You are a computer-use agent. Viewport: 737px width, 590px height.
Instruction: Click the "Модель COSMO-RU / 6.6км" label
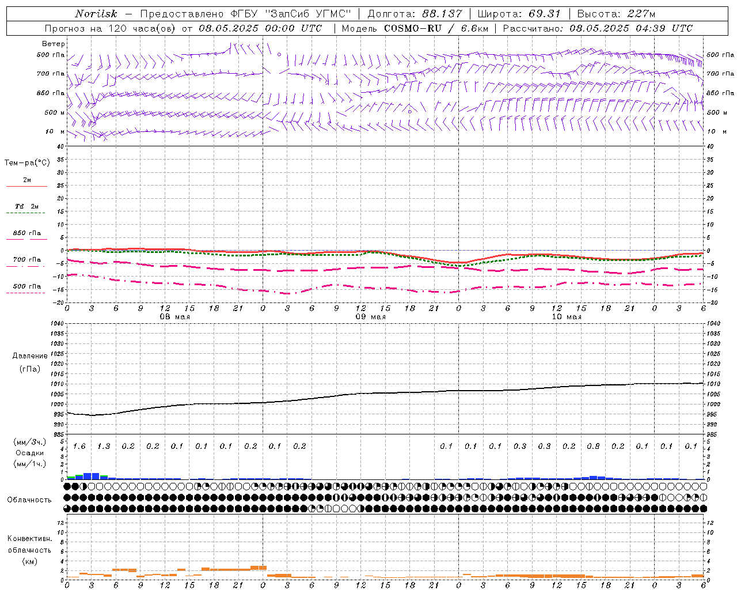pos(415,28)
